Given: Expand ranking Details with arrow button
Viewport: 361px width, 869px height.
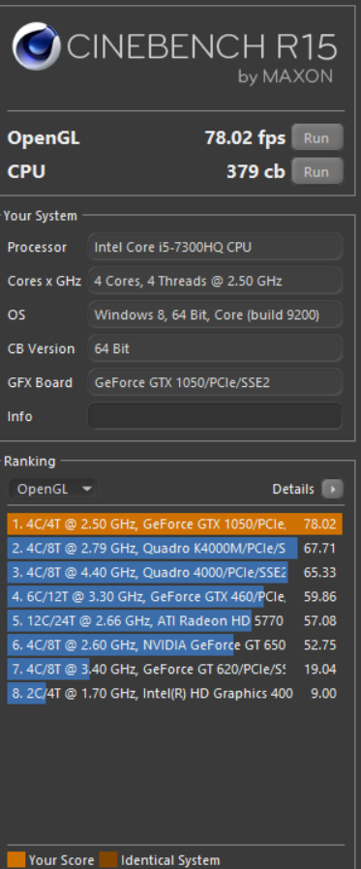Looking at the screenshot, I should point(333,489).
